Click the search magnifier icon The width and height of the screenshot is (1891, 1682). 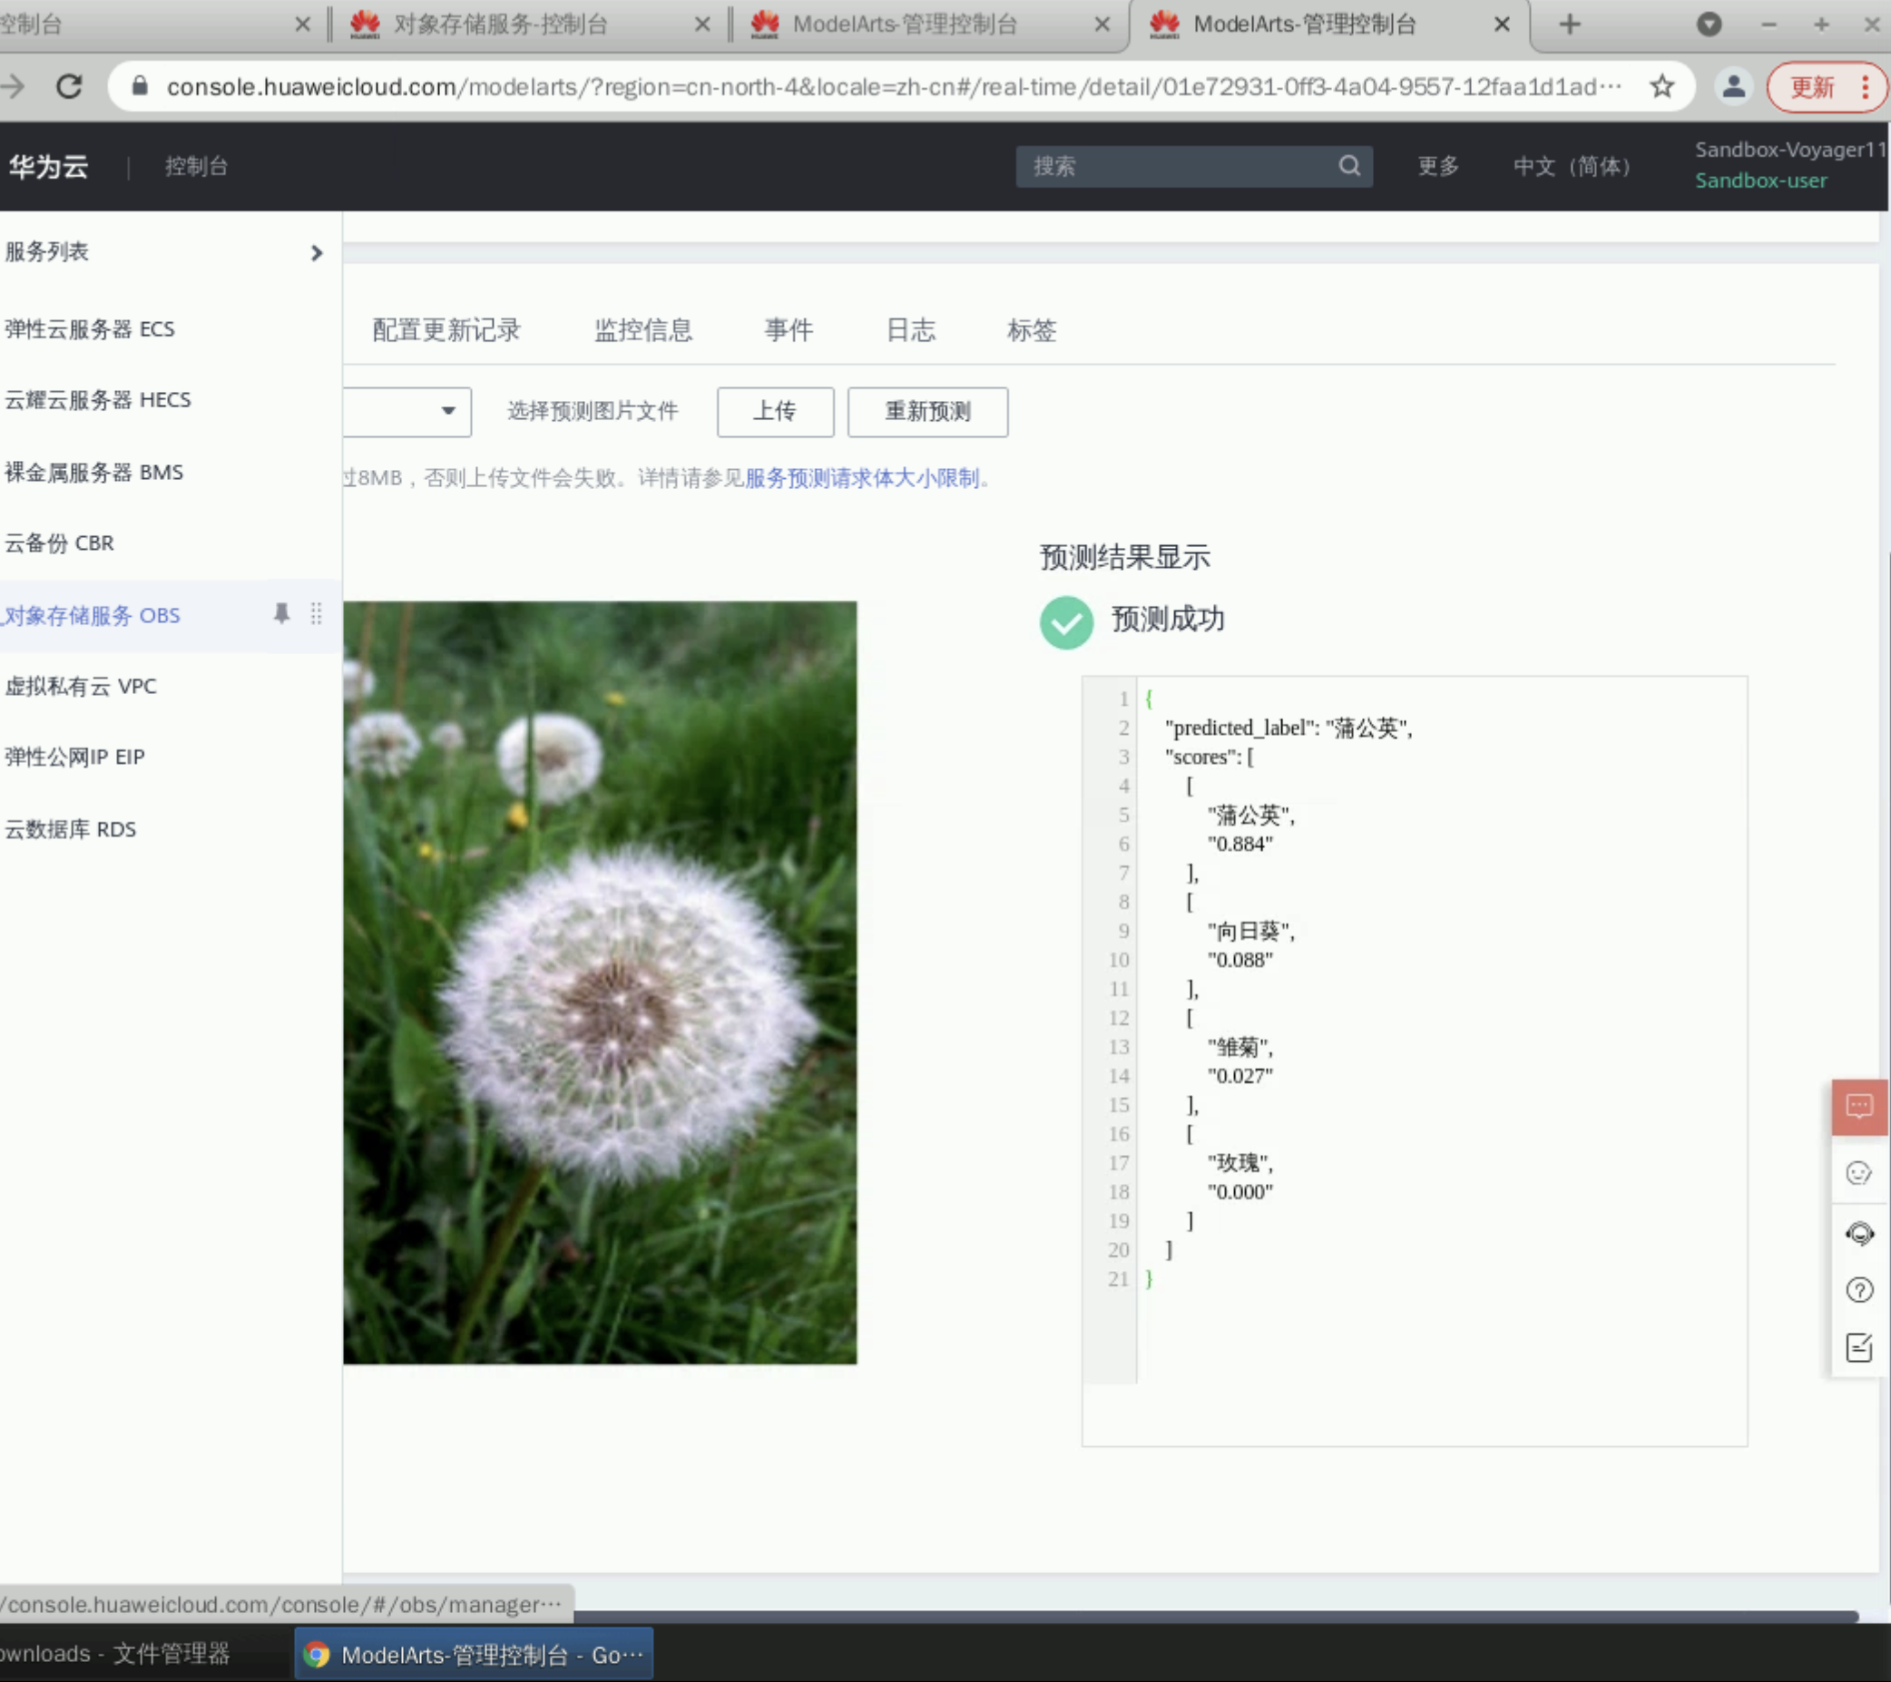tap(1349, 166)
